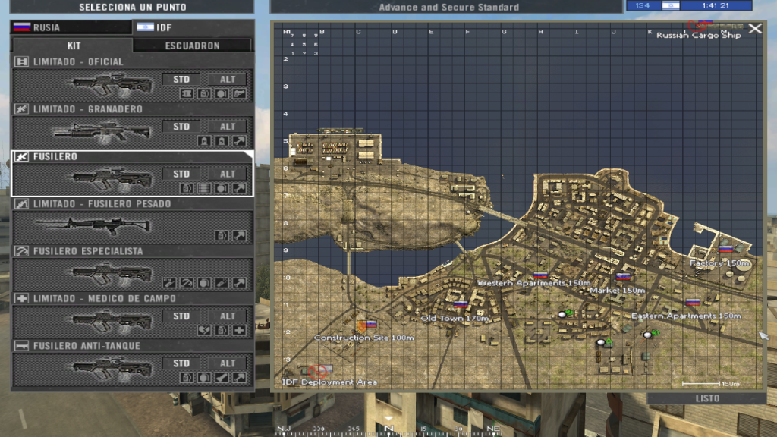Enable ALT variant for Limitado Oficial kit
Screen dimensions: 777x437
click(228, 80)
